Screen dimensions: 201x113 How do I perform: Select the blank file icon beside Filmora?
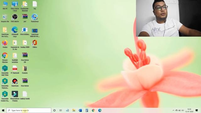(25, 95)
